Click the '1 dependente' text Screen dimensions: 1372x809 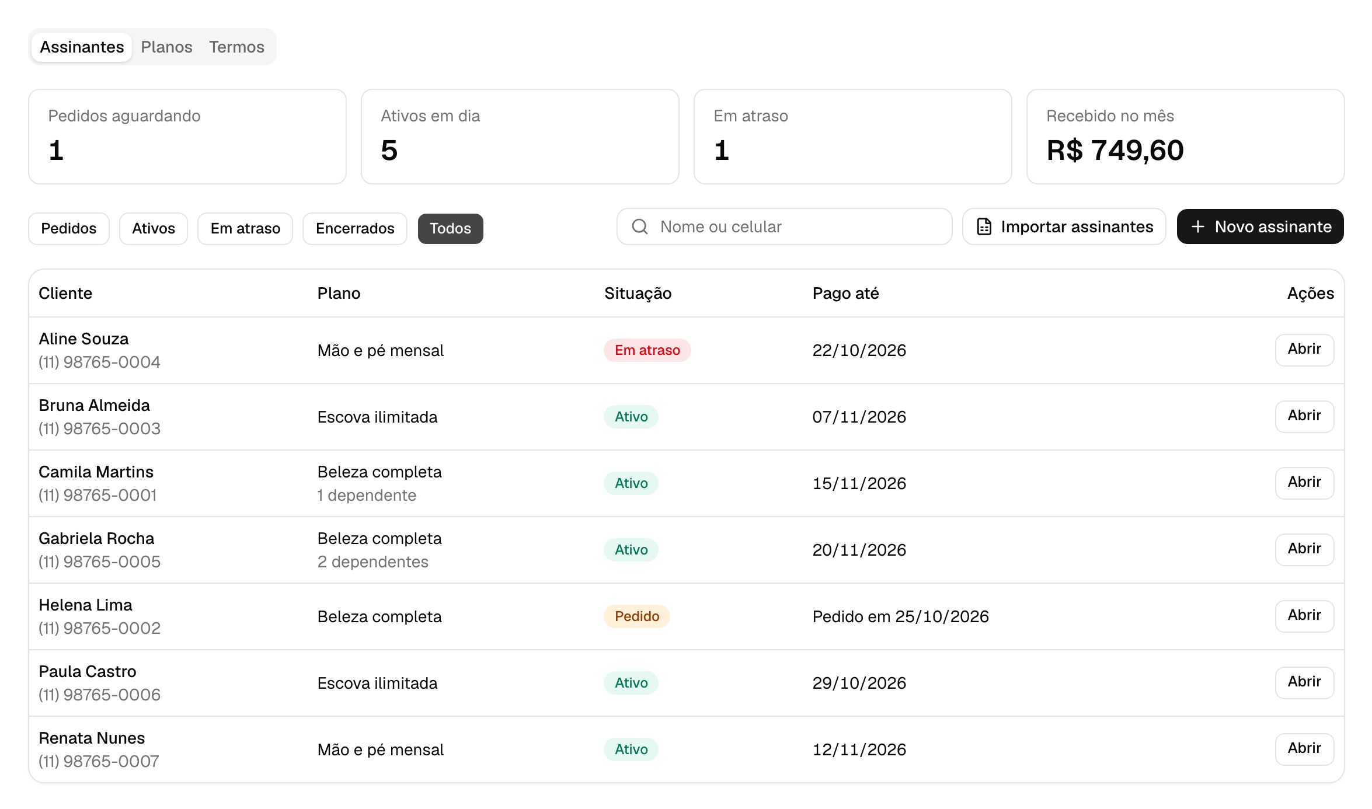click(367, 495)
